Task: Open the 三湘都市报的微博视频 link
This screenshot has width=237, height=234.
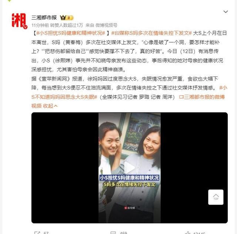Action: pyautogui.click(x=128, y=101)
